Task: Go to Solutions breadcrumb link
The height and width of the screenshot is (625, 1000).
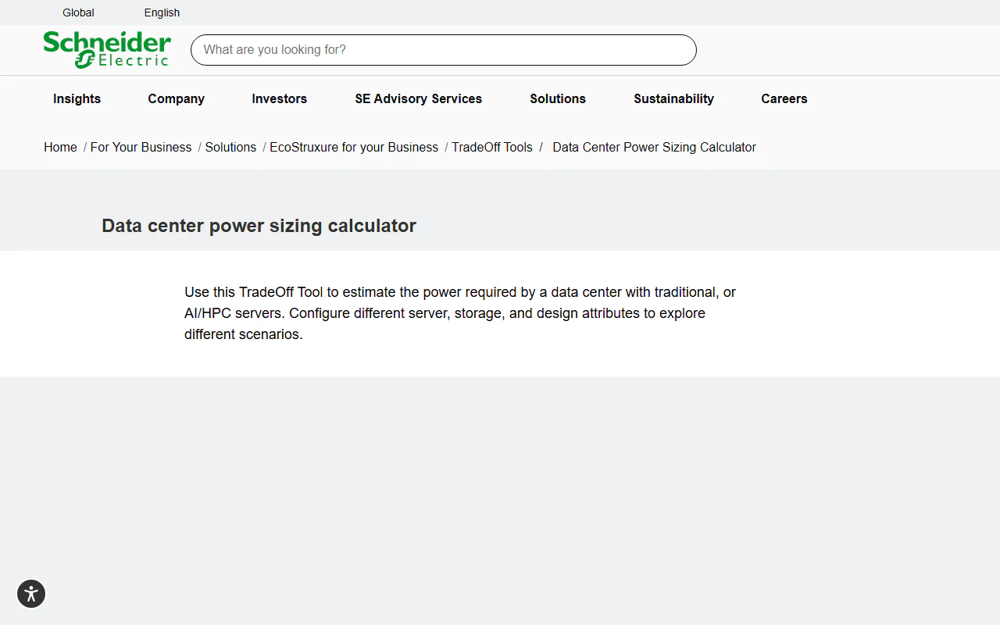Action: click(x=230, y=147)
